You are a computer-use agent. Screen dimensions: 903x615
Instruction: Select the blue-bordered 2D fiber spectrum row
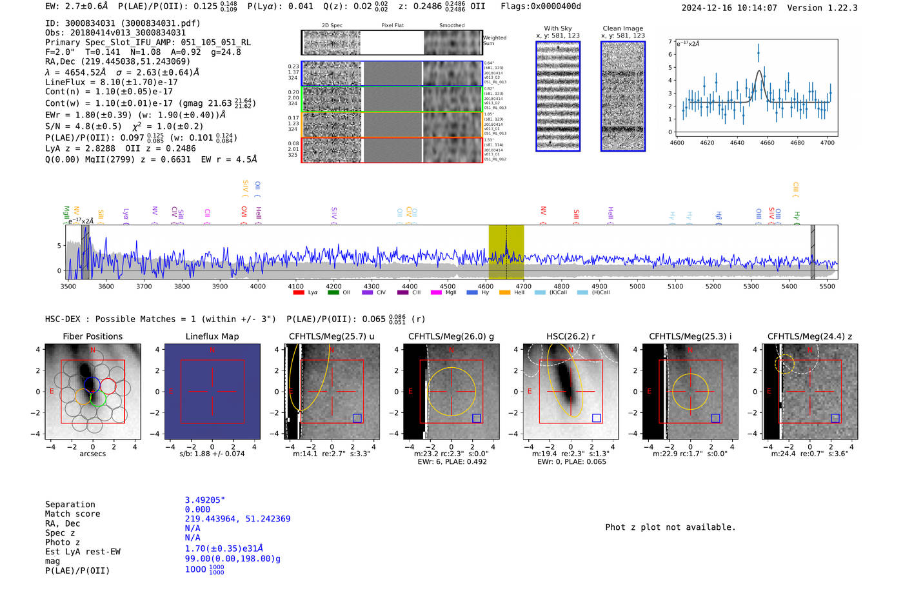pos(392,74)
